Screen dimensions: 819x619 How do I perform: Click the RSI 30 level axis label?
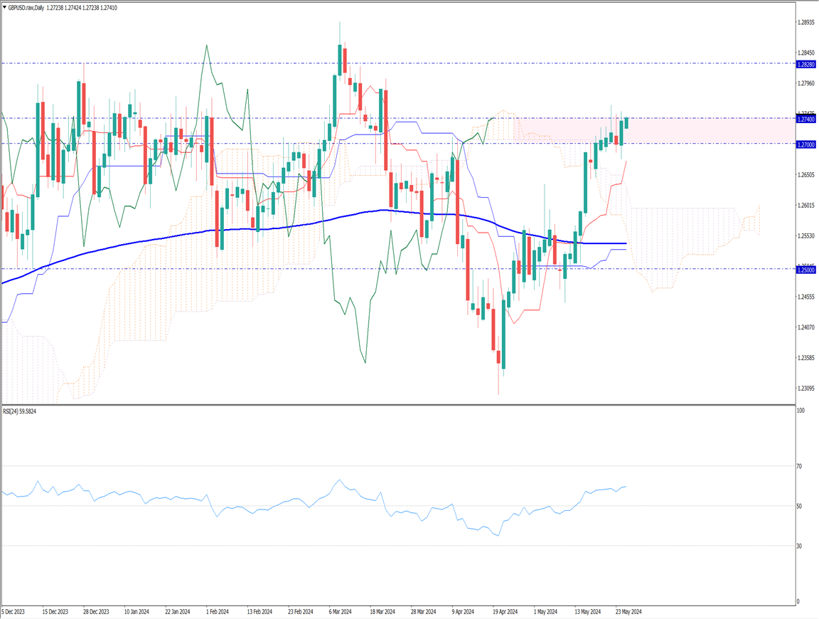799,546
